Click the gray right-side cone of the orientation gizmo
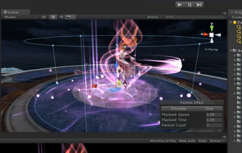This screenshot has height=153, width=242. pyautogui.click(x=218, y=35)
